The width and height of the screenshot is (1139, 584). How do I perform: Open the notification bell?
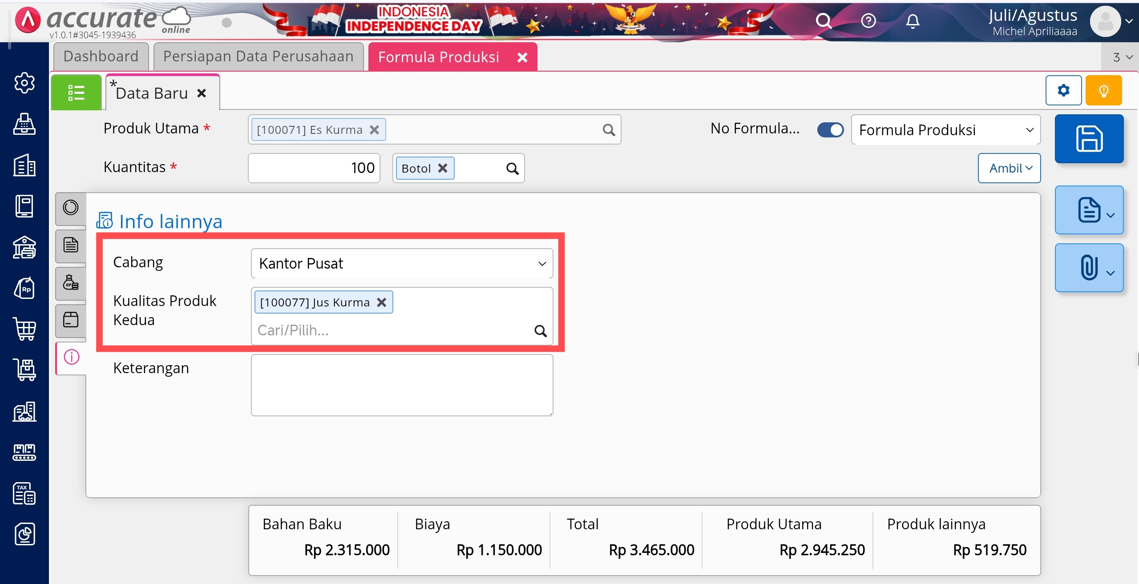click(x=913, y=21)
